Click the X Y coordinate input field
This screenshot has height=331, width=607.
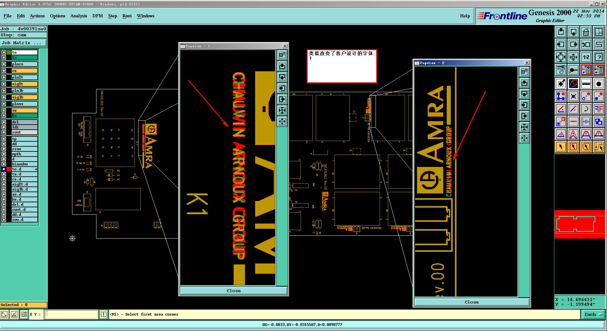(71, 314)
